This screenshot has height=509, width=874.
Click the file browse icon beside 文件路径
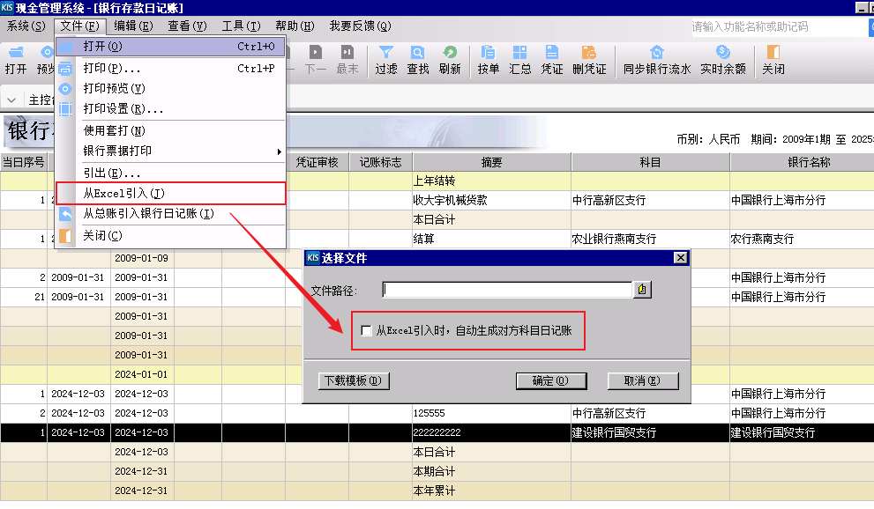click(x=642, y=290)
